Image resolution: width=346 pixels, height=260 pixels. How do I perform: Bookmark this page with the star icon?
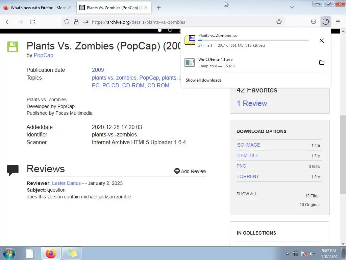pyautogui.click(x=279, y=22)
